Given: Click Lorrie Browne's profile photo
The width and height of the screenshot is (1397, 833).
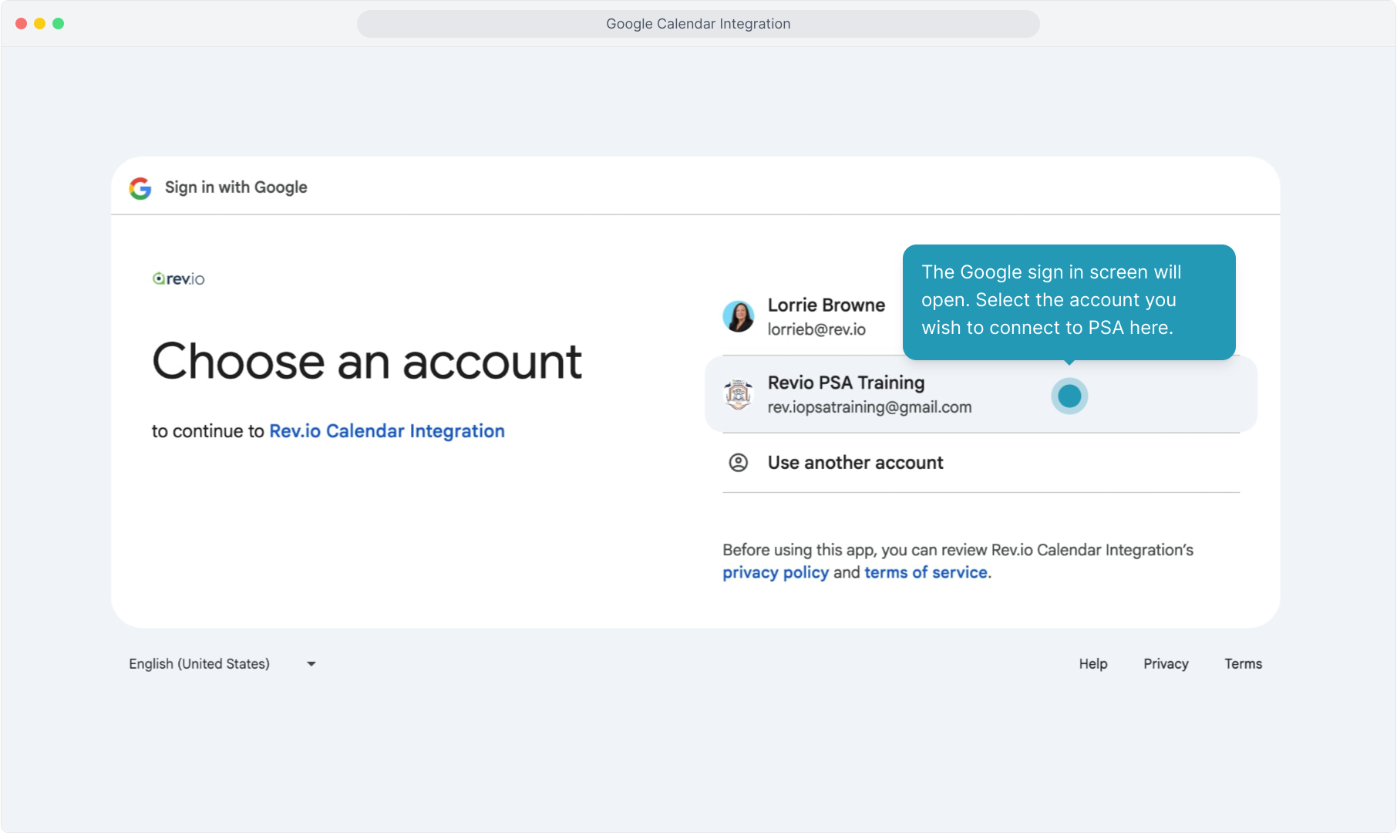Looking at the screenshot, I should [x=738, y=316].
